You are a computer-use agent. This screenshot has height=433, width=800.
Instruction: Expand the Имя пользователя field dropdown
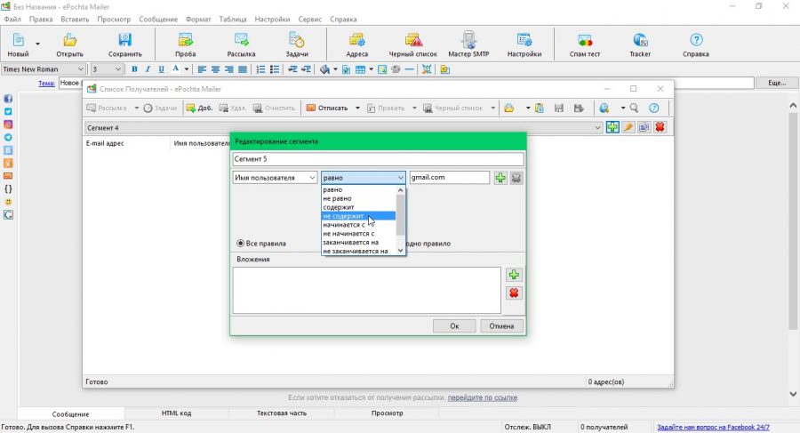pos(312,178)
